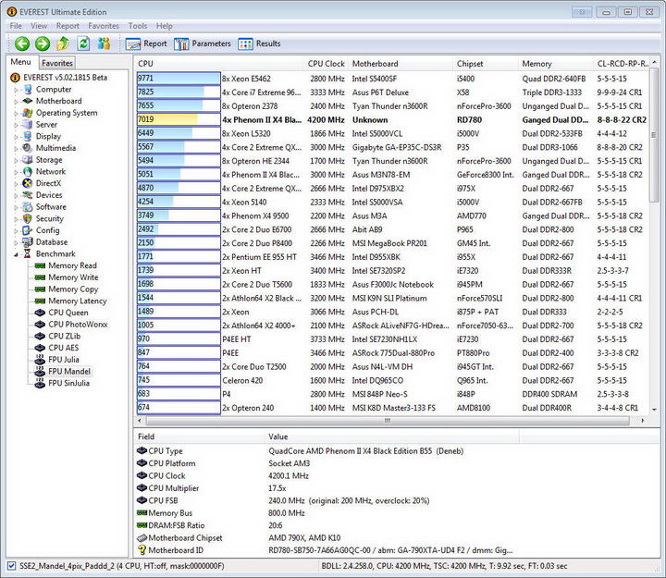
Task: Expand the Network tree node
Action: coord(16,172)
